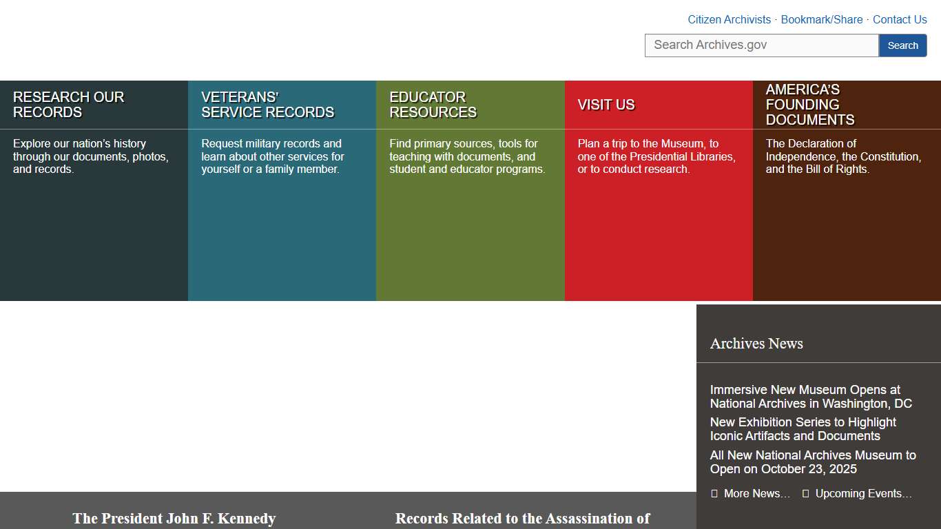Open the Bookmark/Share link

(x=822, y=19)
